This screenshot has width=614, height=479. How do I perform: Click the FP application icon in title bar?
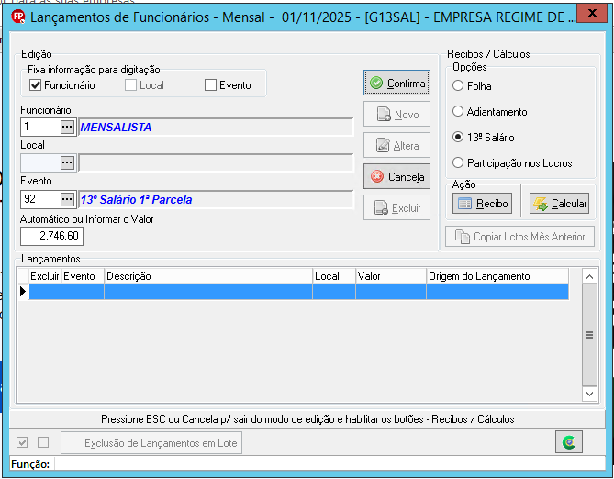tap(17, 17)
